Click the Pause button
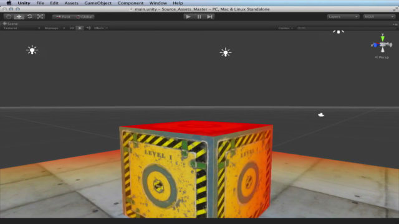399x224 pixels. (x=199, y=17)
